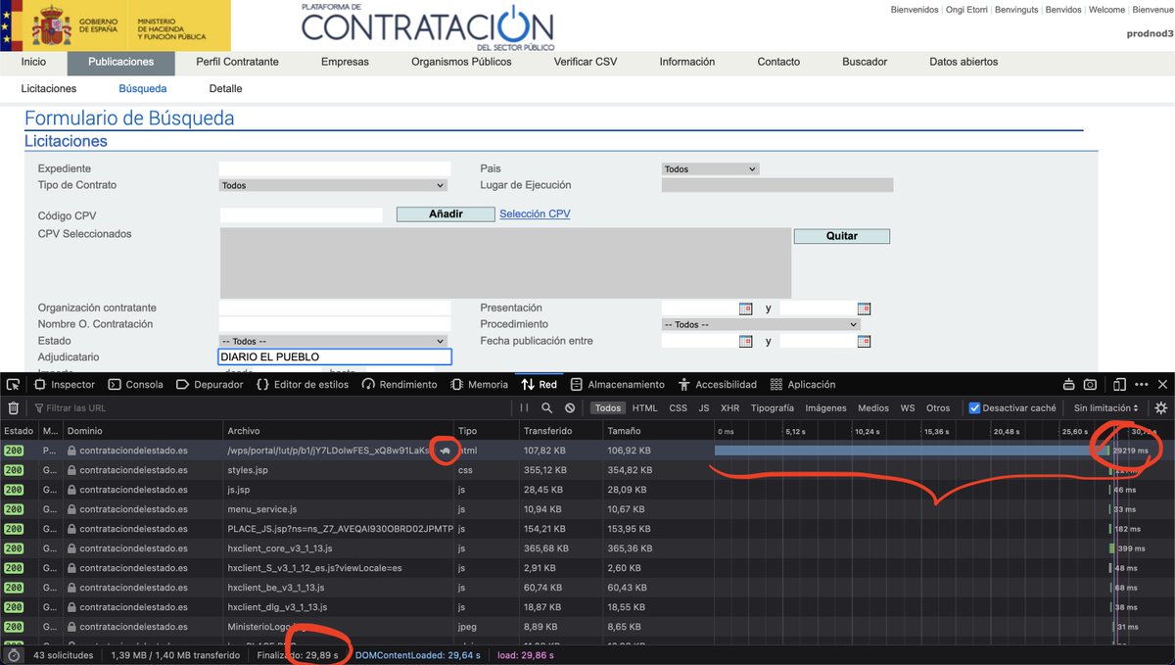
Task: Open Estado dropdown
Action: coord(333,341)
